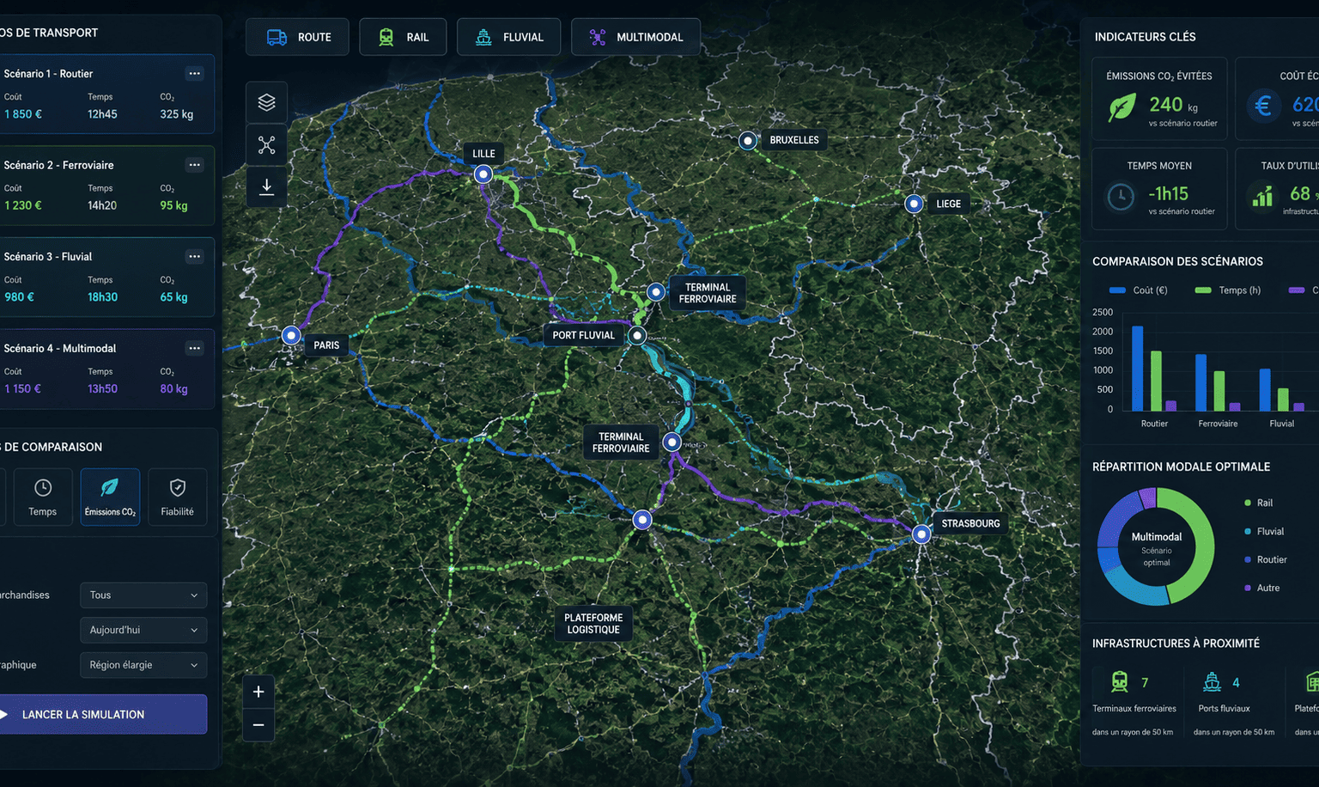This screenshot has height=787, width=1319.
Task: Select the Scénario 4 - Multimodal card title
Action: coord(60,348)
